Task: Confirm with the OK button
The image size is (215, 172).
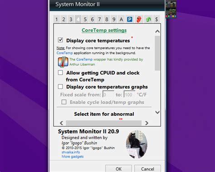Action: point(118,169)
